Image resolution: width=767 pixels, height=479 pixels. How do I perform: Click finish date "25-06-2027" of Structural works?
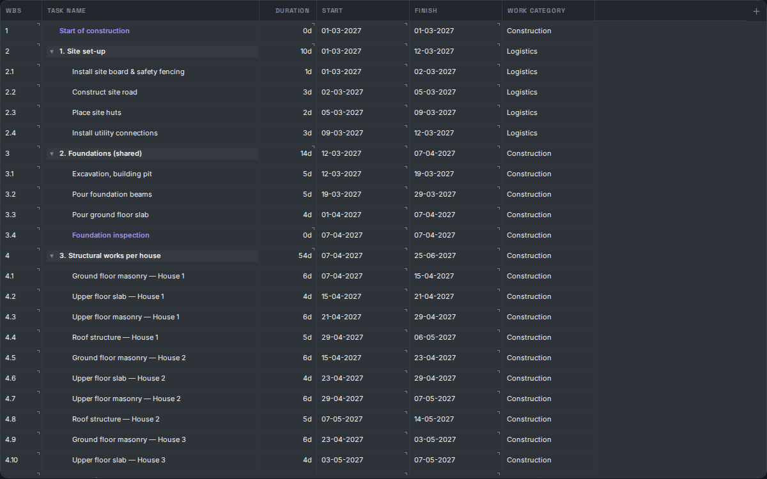click(435, 255)
